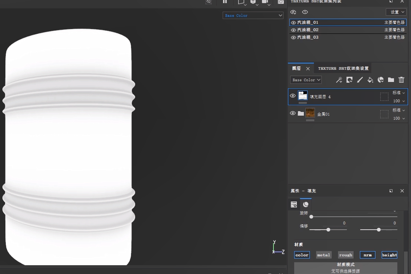The image size is (411, 274).
Task: Click the smart material icon in layers toolbar
Action: (381, 80)
